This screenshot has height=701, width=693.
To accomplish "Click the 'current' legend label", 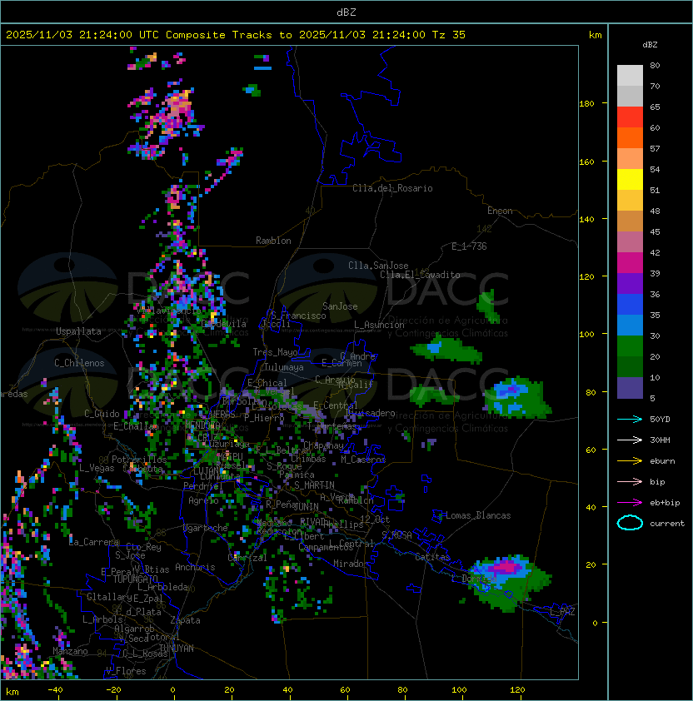I will pos(667,524).
